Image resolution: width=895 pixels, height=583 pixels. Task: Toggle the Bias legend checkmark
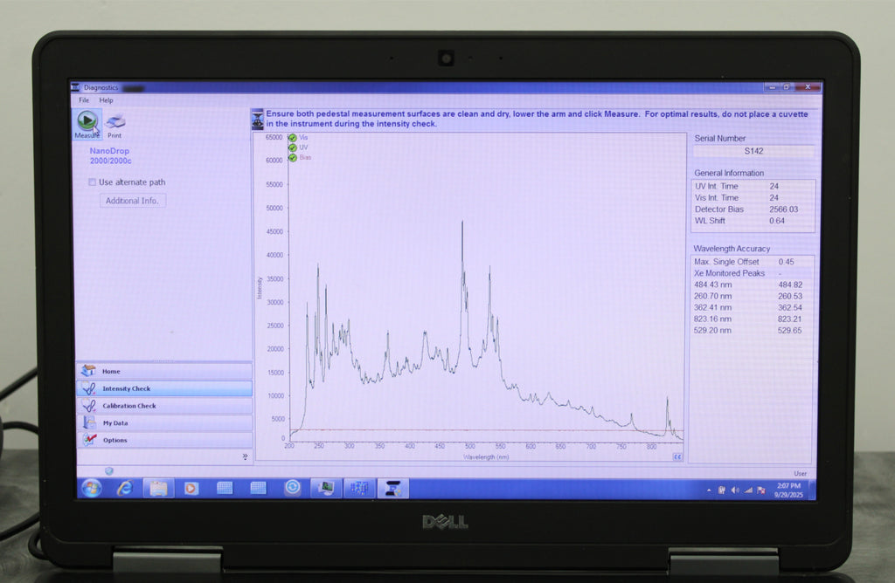tap(293, 158)
